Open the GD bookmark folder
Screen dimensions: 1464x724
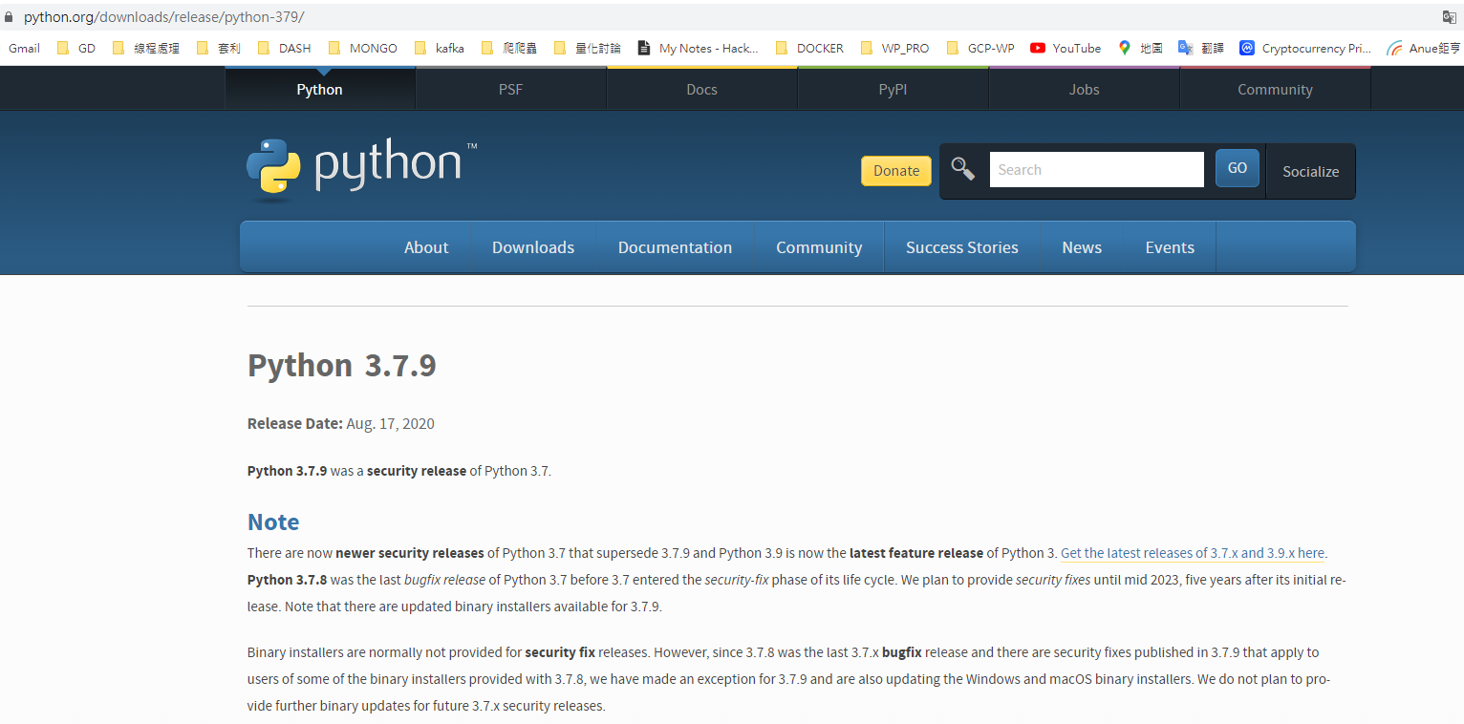76,48
